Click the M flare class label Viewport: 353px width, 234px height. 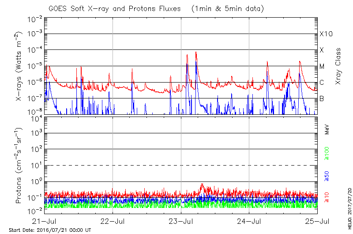click(322, 67)
